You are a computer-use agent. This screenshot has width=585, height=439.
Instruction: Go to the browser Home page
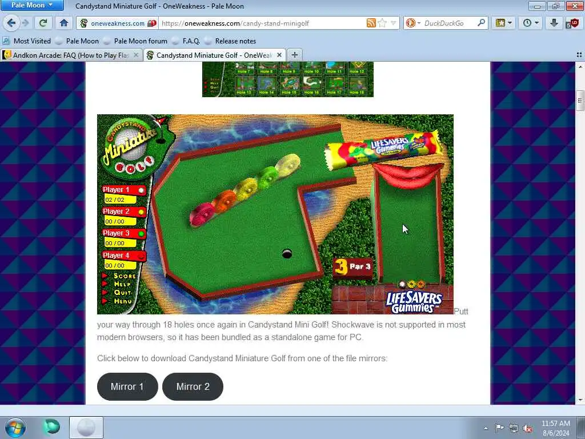(x=64, y=23)
